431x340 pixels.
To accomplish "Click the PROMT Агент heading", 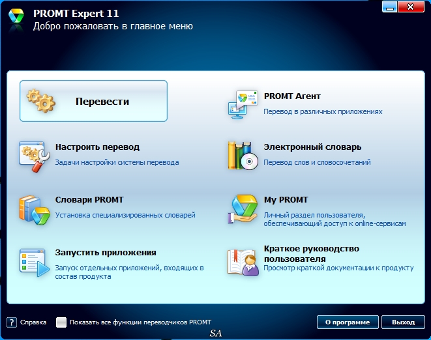I will point(292,96).
